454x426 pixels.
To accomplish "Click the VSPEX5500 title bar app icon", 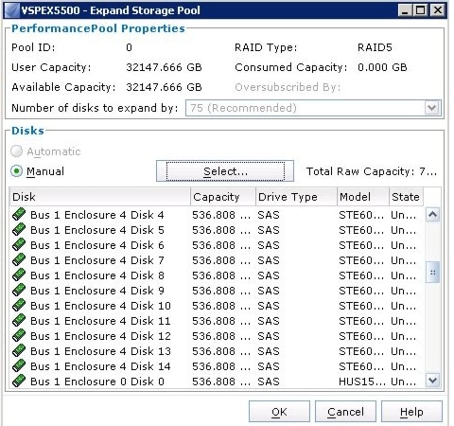I will (x=12, y=10).
